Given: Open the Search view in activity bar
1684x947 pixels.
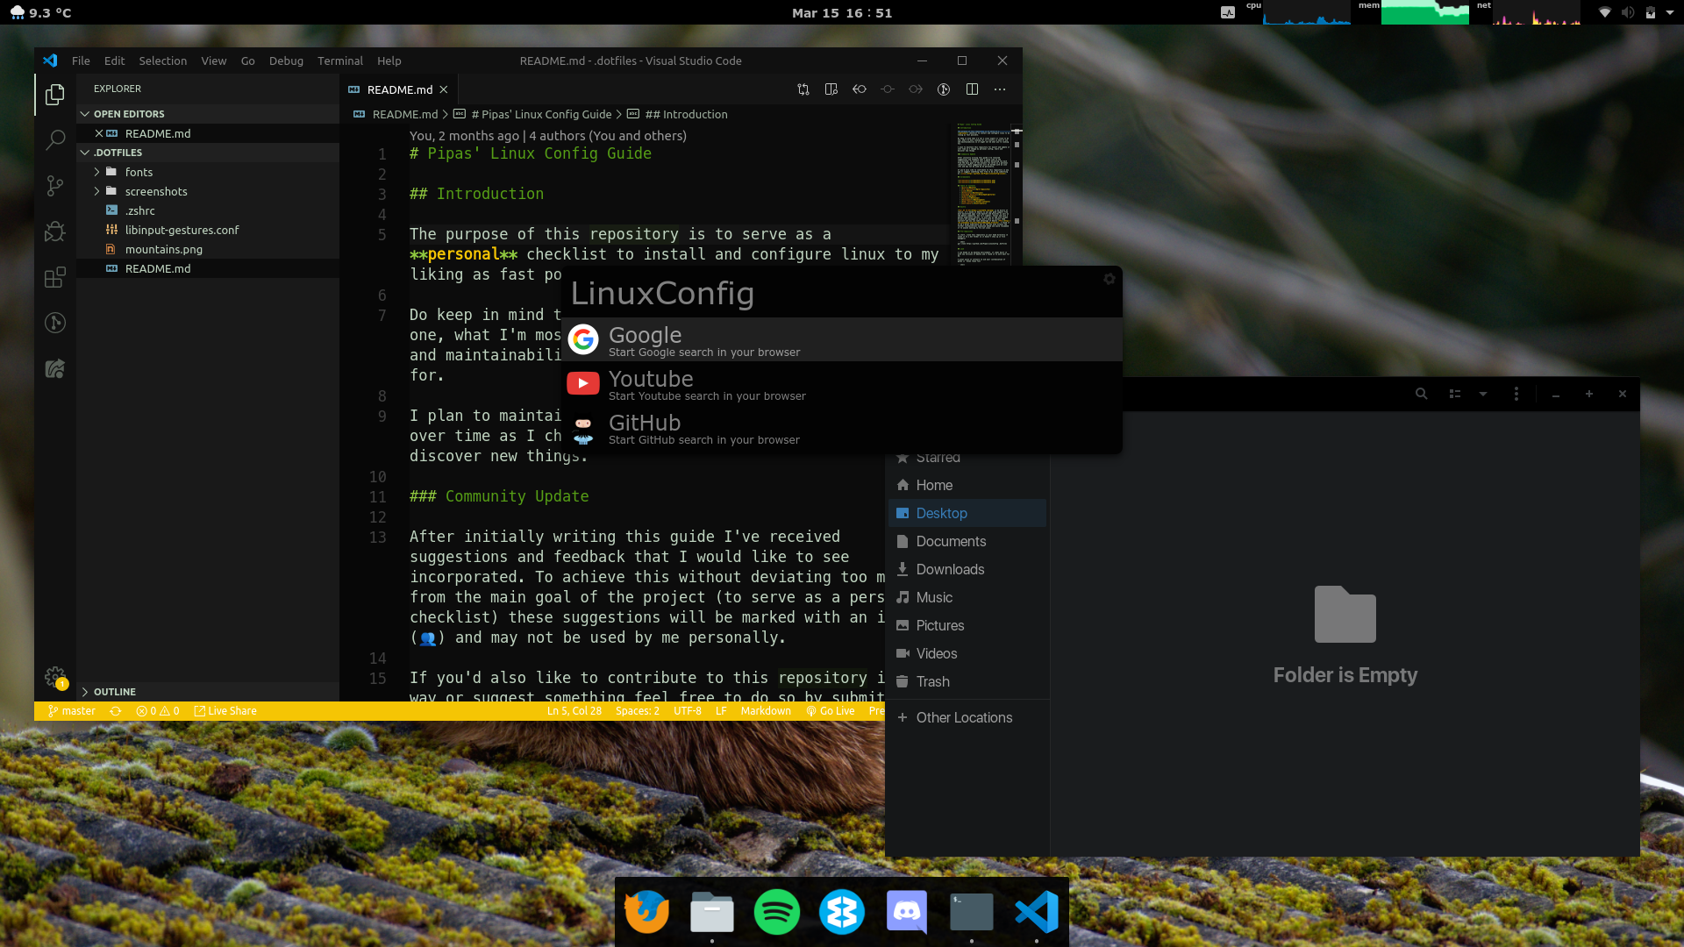Looking at the screenshot, I should 55,139.
